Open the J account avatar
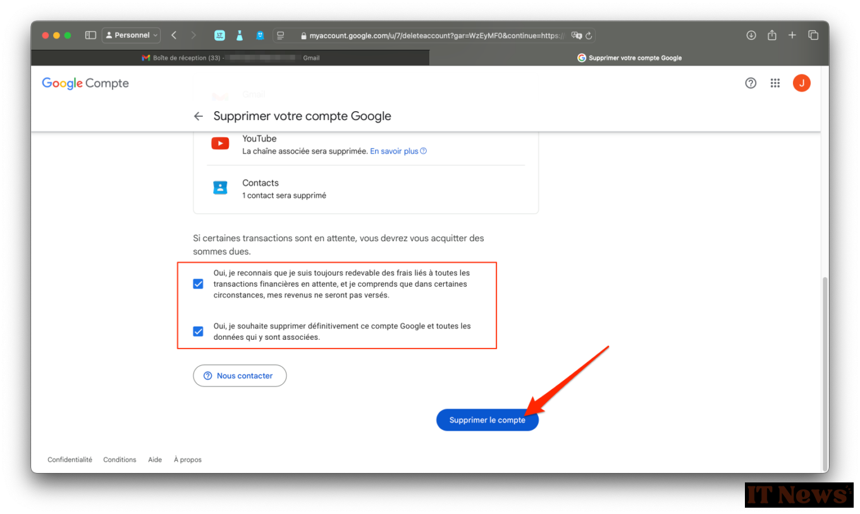 point(802,83)
